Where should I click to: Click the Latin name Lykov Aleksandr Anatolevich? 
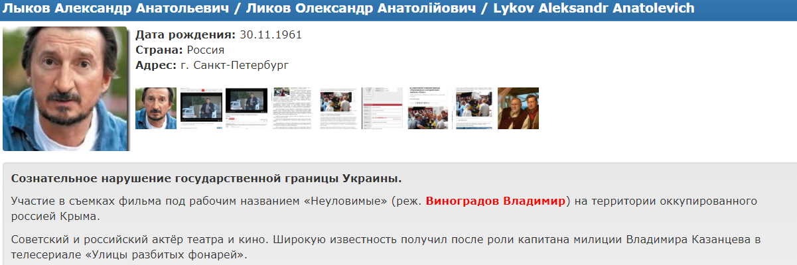point(594,9)
